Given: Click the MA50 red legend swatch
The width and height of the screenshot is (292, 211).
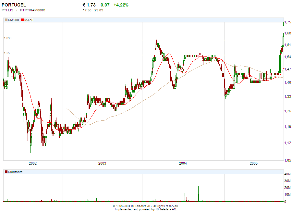Looking at the screenshot, I should (22, 20).
